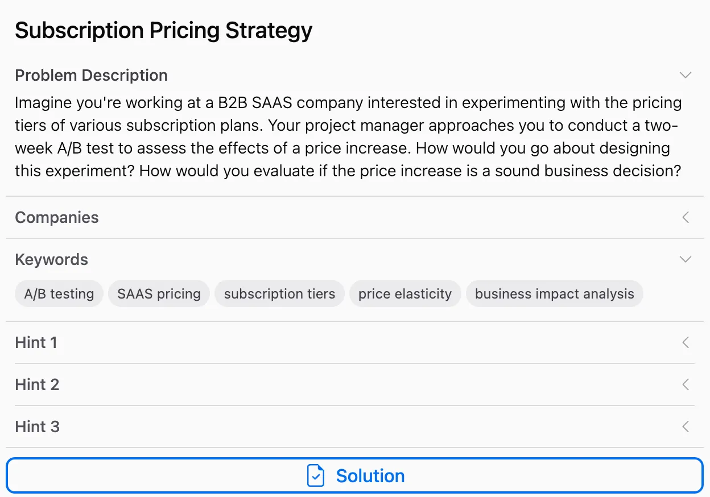
Task: Click the Problem Description header label
Action: pyautogui.click(x=91, y=75)
